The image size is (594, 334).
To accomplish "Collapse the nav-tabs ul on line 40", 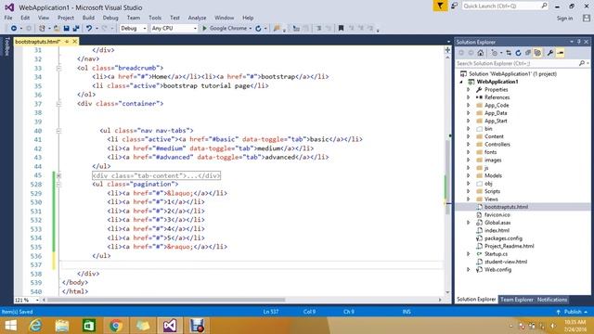I will (x=58, y=131).
